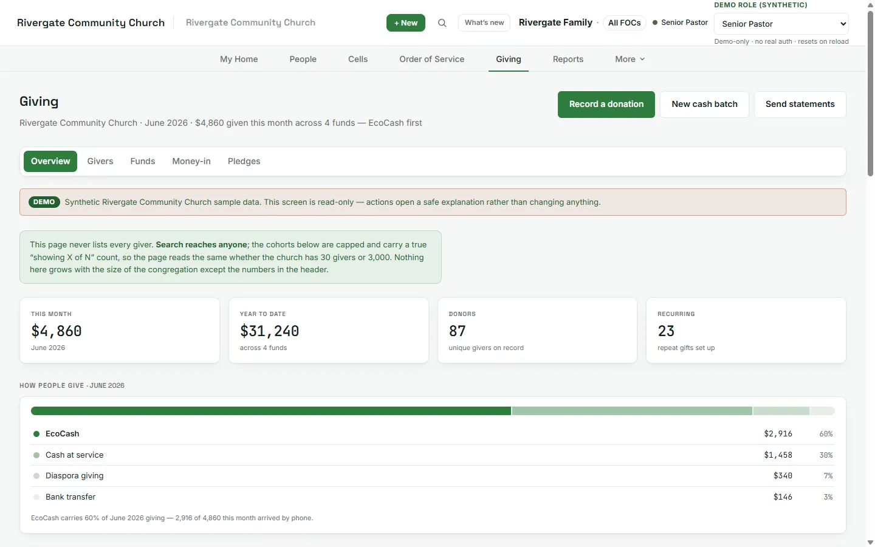
Task: Click the $1,458 amount
Action: (778, 455)
